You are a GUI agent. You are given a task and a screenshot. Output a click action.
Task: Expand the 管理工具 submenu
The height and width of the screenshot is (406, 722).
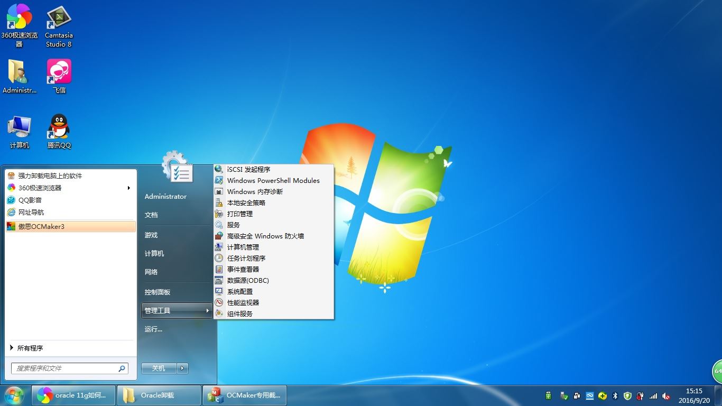point(177,310)
